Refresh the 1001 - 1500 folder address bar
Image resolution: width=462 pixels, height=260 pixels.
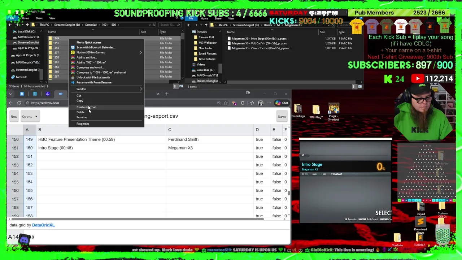click(x=154, y=25)
